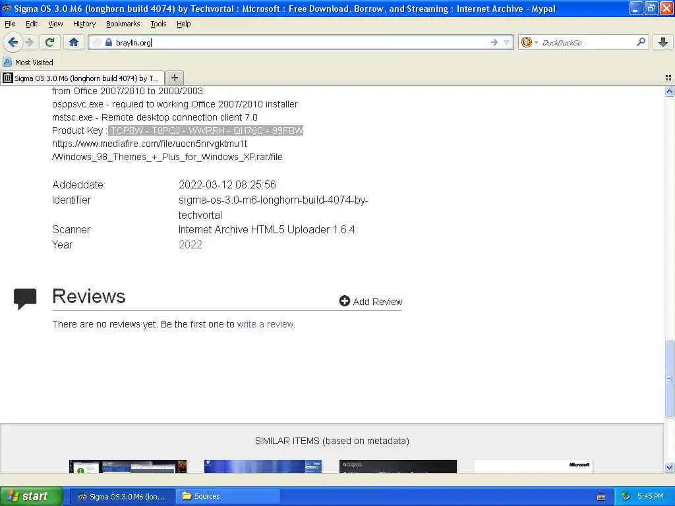
Task: Click the Reviews speech bubble icon
Action: coord(25,298)
